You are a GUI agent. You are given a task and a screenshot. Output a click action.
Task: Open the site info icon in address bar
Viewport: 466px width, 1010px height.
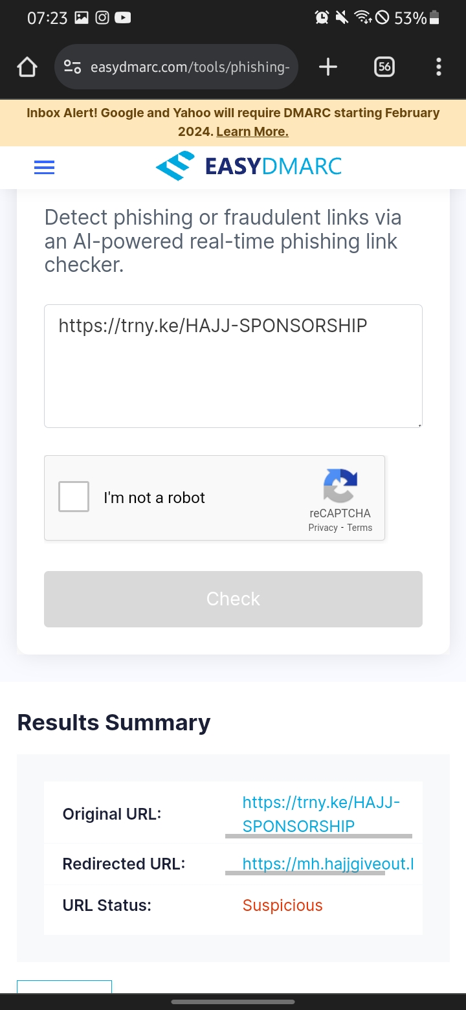(x=72, y=67)
